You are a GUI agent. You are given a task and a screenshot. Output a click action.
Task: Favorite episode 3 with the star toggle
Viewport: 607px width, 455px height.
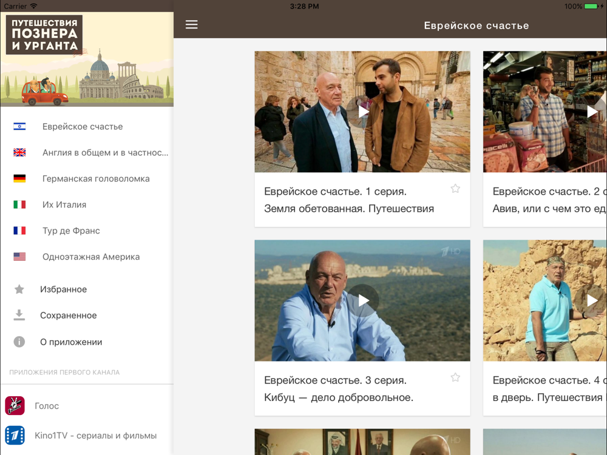[455, 377]
